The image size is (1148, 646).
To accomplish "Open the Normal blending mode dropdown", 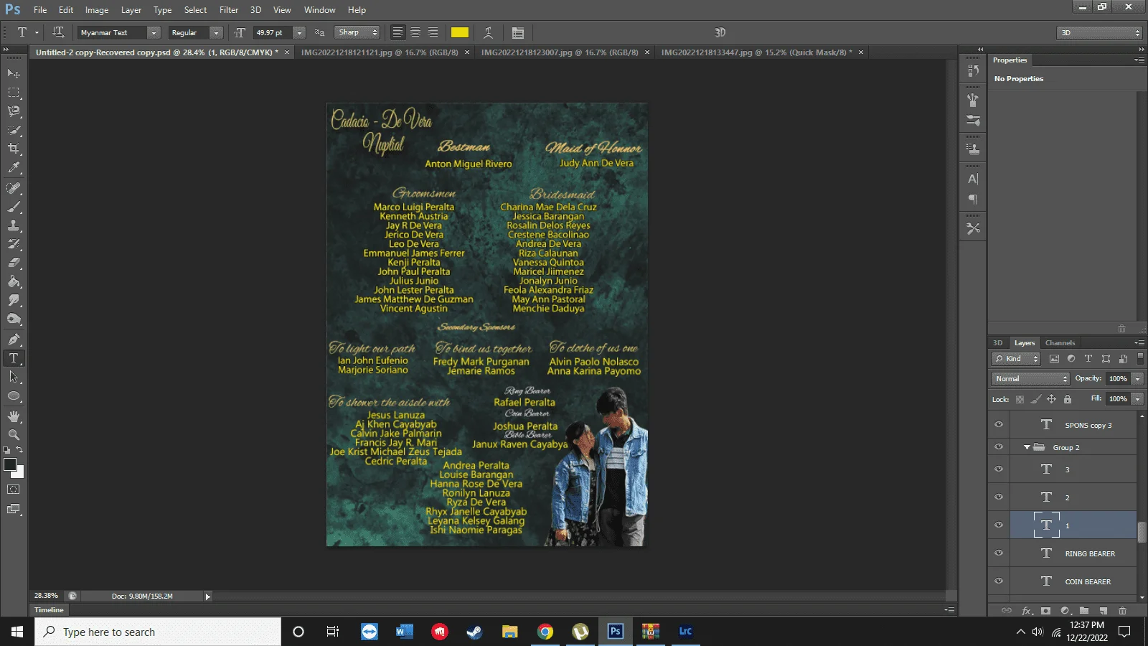I will (x=1030, y=378).
